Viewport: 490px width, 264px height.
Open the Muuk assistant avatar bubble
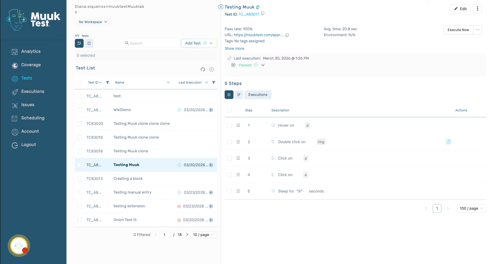19,246
